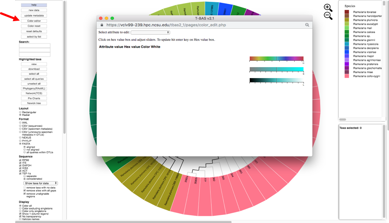The height and width of the screenshot is (223, 389).
Task: Select the separate sequences option
Action: [x=25, y=176]
